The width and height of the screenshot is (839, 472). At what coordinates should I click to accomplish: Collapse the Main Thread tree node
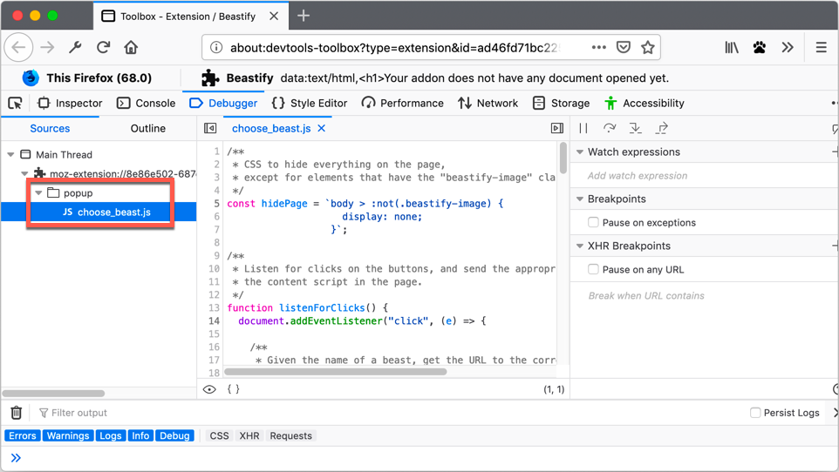pyautogui.click(x=10, y=154)
